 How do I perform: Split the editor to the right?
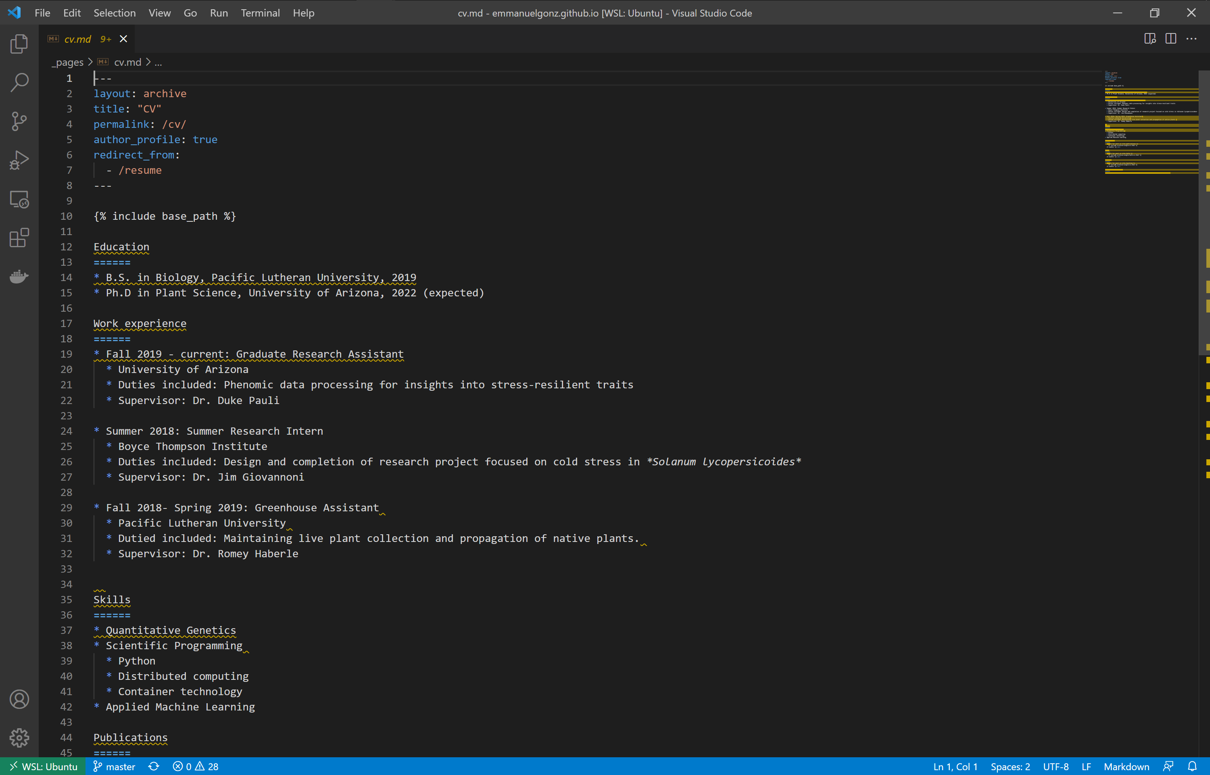(x=1171, y=39)
